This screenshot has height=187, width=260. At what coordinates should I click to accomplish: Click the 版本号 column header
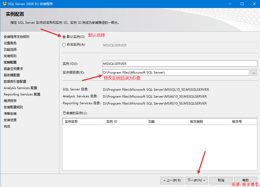click(244, 121)
